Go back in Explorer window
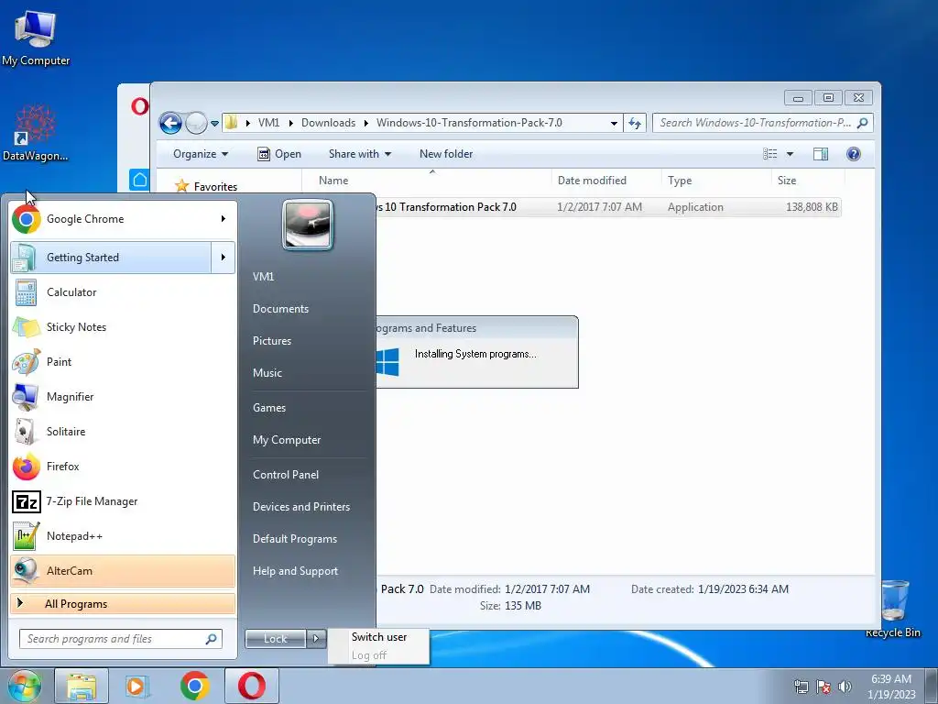 tap(170, 124)
